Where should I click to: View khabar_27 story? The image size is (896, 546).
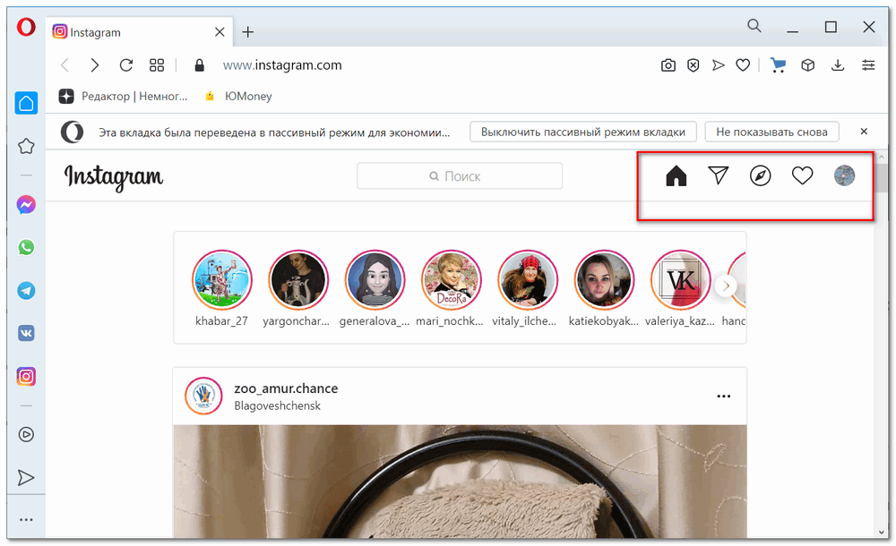click(x=221, y=280)
